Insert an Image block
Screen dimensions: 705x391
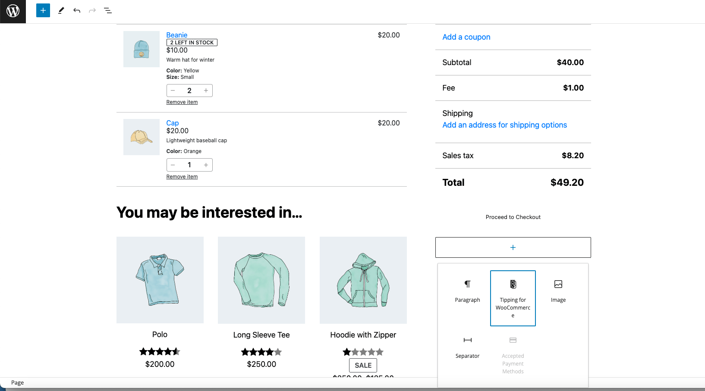click(558, 290)
